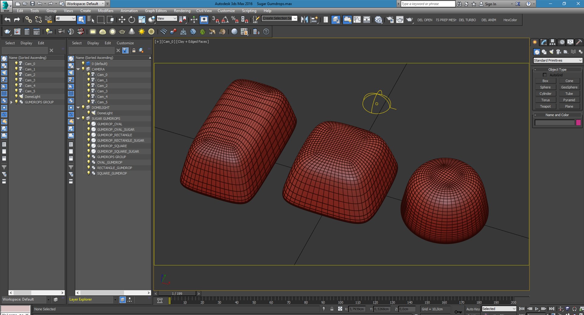The height and width of the screenshot is (315, 584).
Task: Open Select by Name list tool
Action: (x=91, y=20)
